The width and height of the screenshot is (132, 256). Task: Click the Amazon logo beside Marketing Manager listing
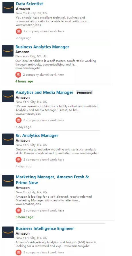coord(8,181)
